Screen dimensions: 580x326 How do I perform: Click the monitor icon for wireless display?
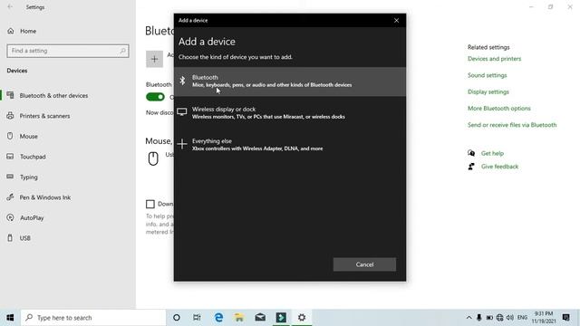(181, 111)
